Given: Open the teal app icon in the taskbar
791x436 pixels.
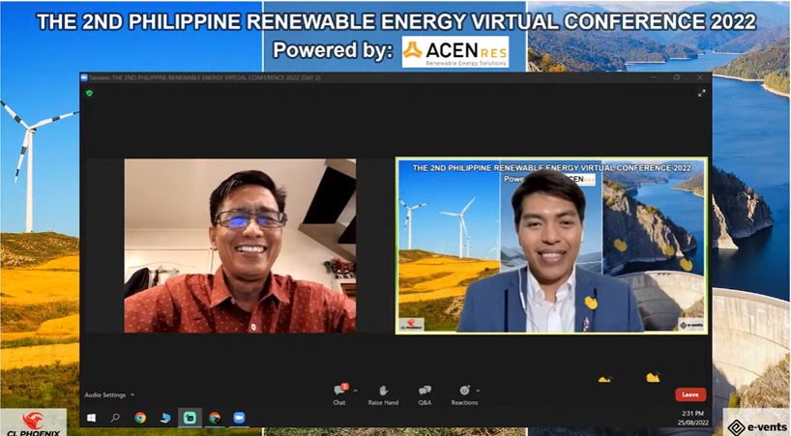Looking at the screenshot, I should [190, 418].
